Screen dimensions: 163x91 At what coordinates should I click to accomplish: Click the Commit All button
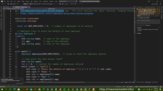coord(140,25)
